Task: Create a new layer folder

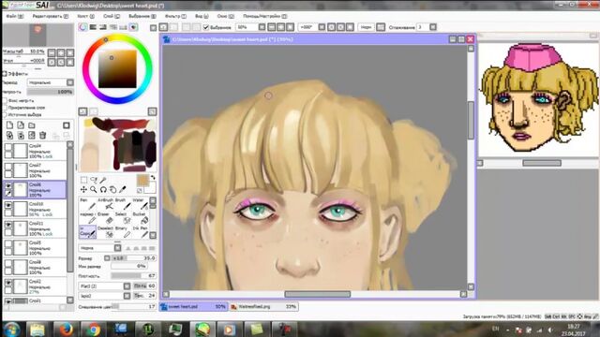Action: click(x=32, y=125)
